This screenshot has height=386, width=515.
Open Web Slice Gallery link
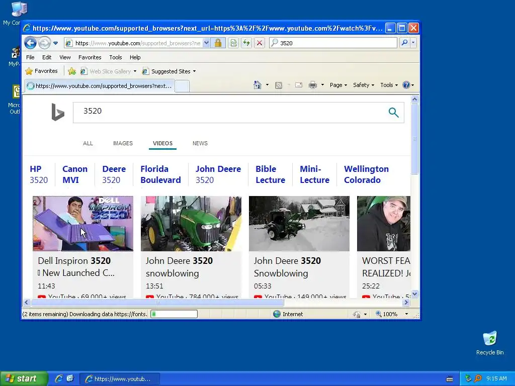pyautogui.click(x=109, y=71)
